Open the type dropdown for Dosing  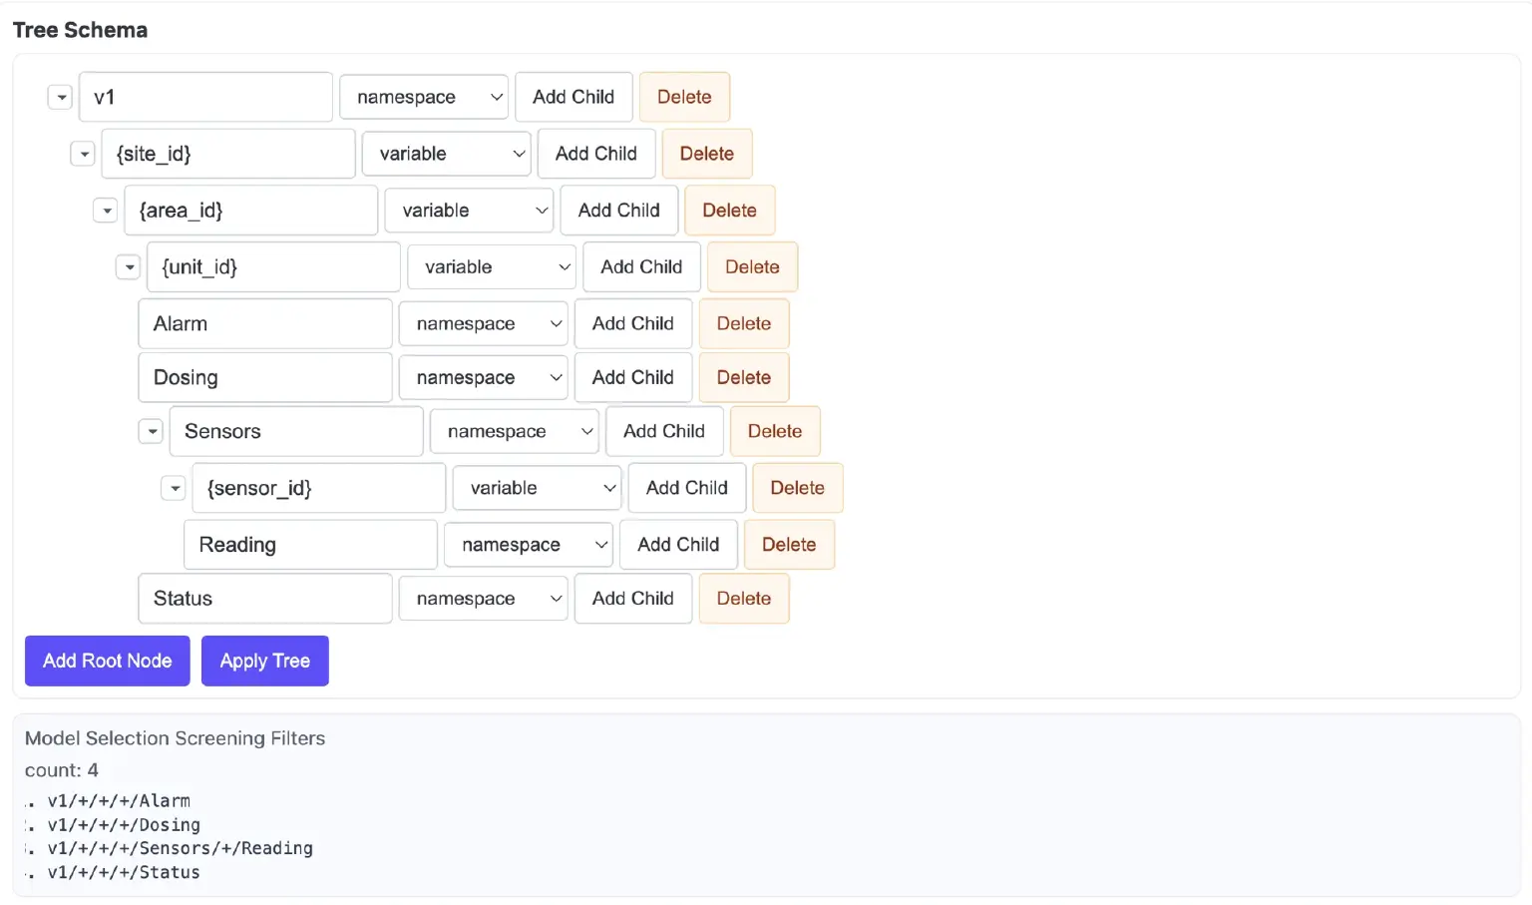[x=484, y=377]
